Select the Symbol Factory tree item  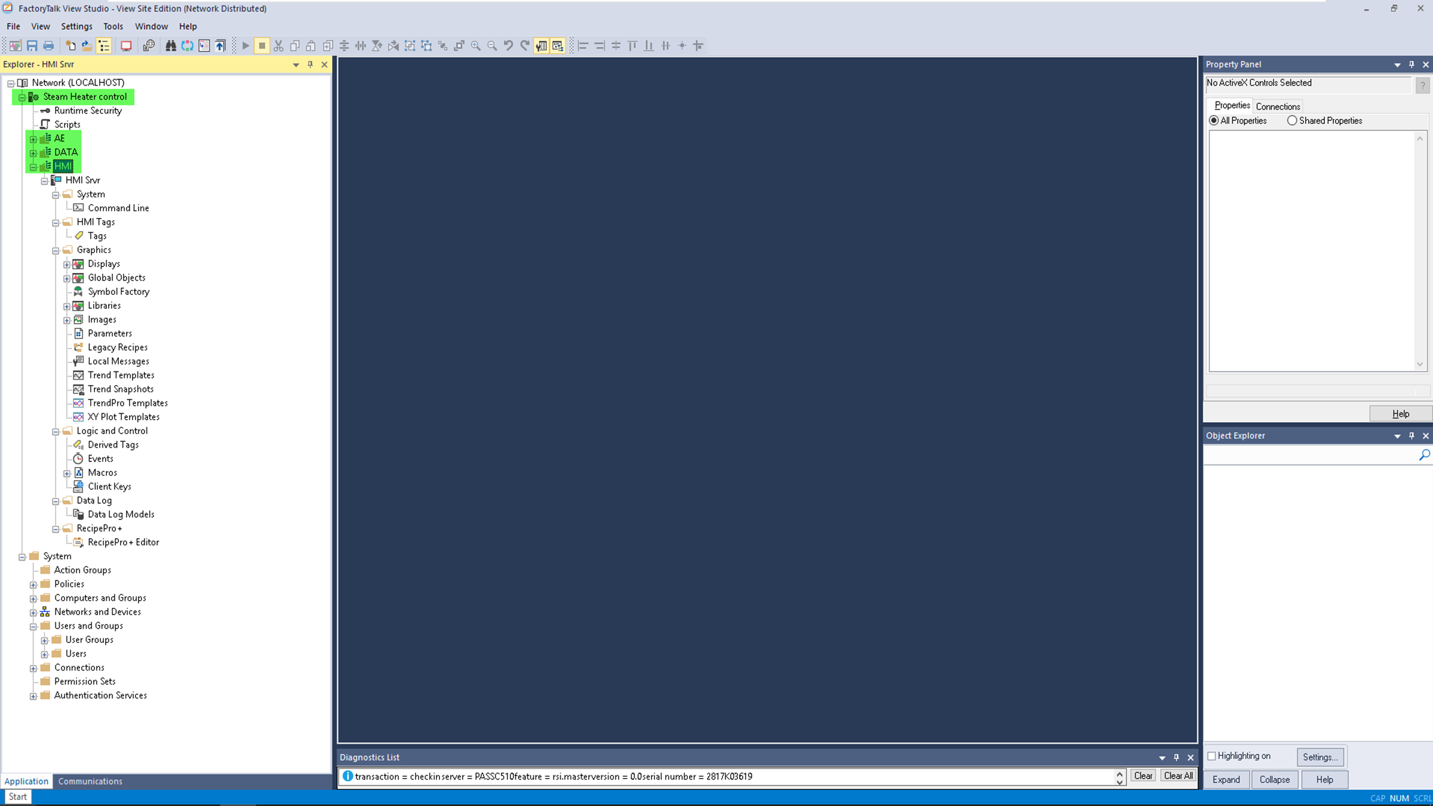click(118, 291)
